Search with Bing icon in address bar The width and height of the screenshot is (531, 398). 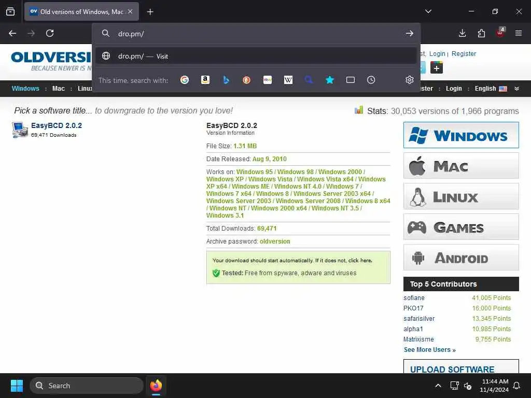tap(226, 80)
